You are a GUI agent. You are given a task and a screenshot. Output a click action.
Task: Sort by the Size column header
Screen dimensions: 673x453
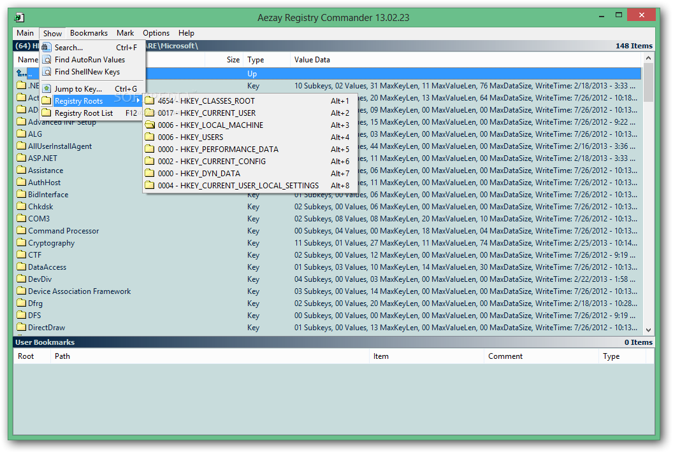click(224, 60)
